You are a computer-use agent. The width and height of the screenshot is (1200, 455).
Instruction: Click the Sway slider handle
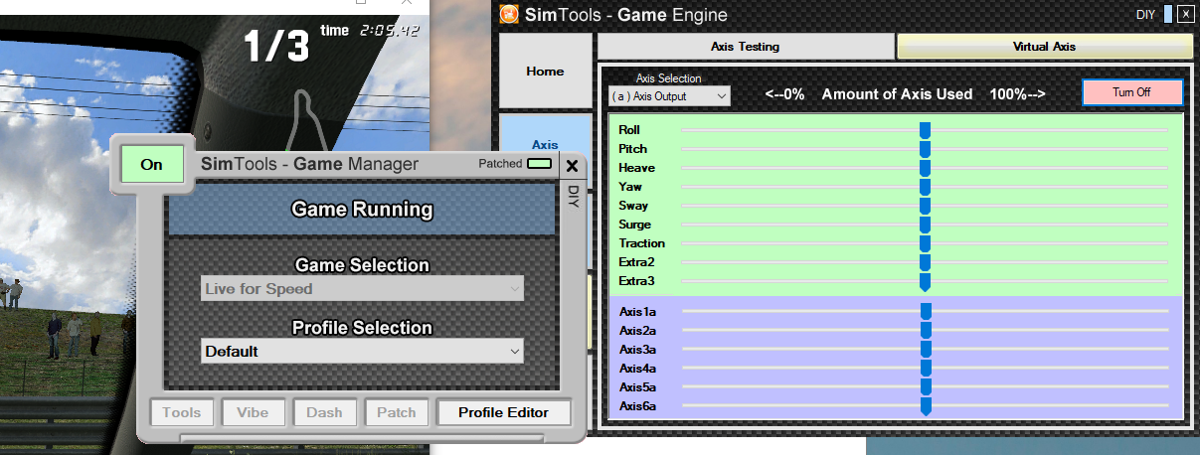tap(926, 206)
